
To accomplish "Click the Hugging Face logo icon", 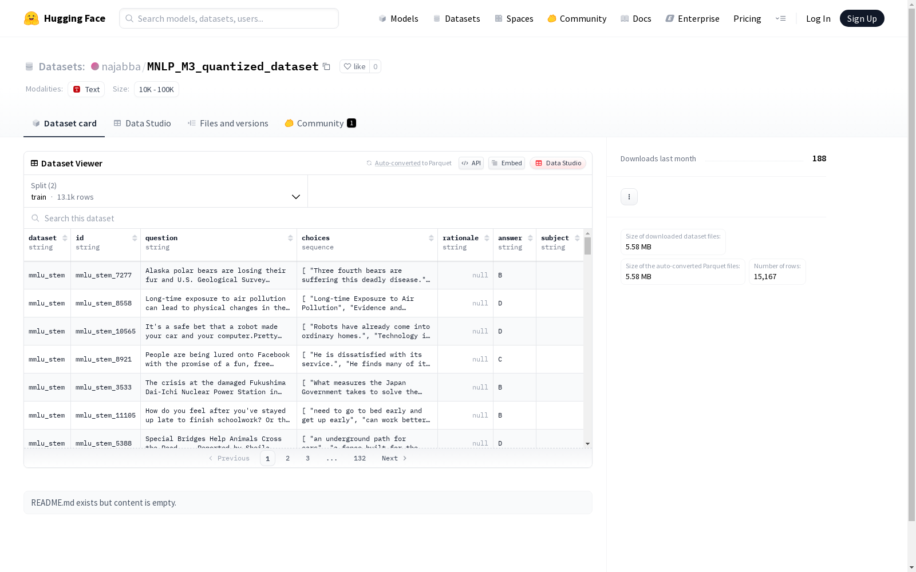I will (x=31, y=18).
